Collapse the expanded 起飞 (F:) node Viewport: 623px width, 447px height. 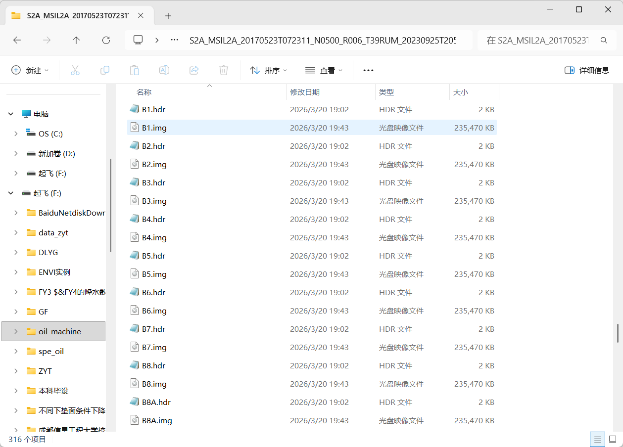pos(11,193)
